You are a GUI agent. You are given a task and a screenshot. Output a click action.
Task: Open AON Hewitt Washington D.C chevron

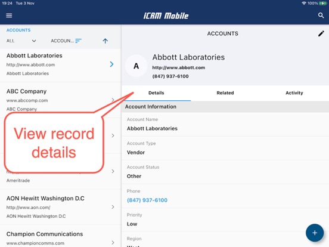pyautogui.click(x=113, y=207)
